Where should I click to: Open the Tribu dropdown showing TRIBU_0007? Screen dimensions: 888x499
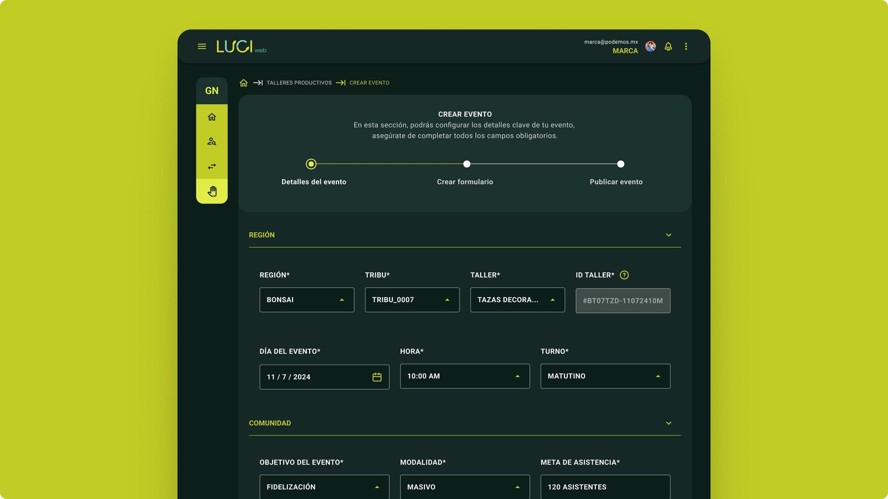pyautogui.click(x=412, y=300)
